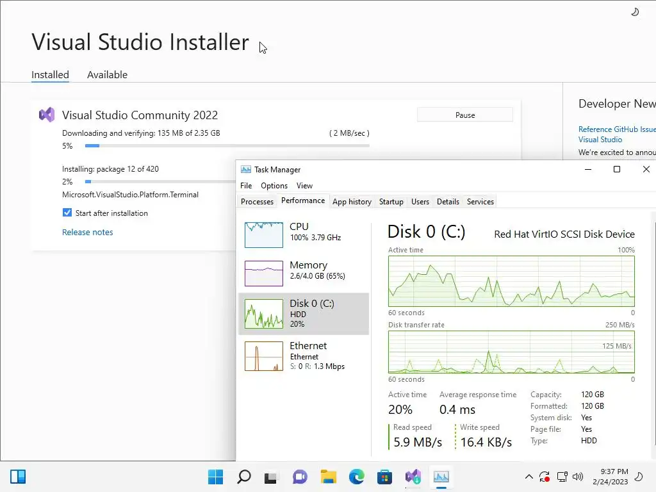Viewport: 656px width, 492px height.
Task: Click the Task Manager title bar icon
Action: click(246, 169)
